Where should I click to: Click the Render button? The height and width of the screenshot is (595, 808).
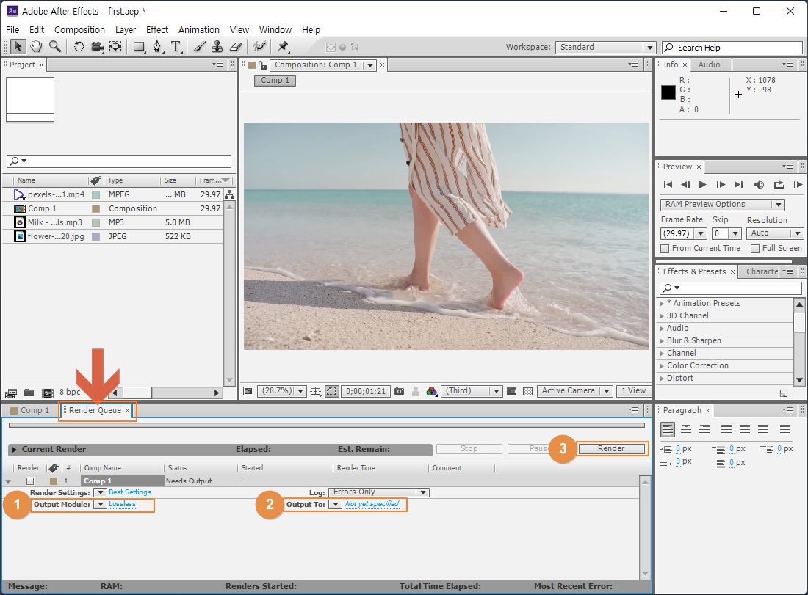(611, 448)
